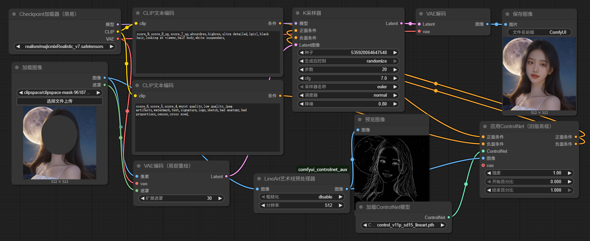Collapse the 加载图像 node via its title dot
This screenshot has height=241, width=590.
point(17,68)
